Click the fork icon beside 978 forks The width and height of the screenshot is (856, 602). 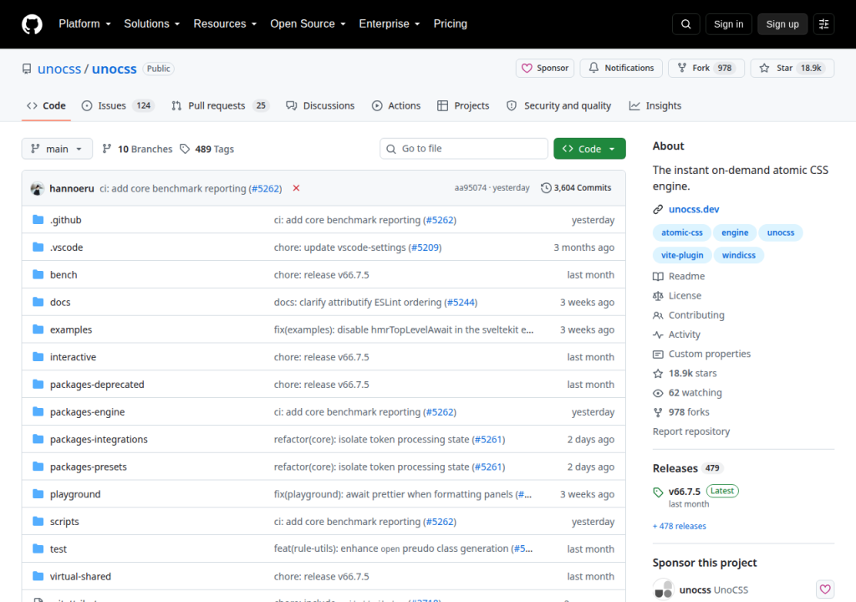[x=658, y=412]
